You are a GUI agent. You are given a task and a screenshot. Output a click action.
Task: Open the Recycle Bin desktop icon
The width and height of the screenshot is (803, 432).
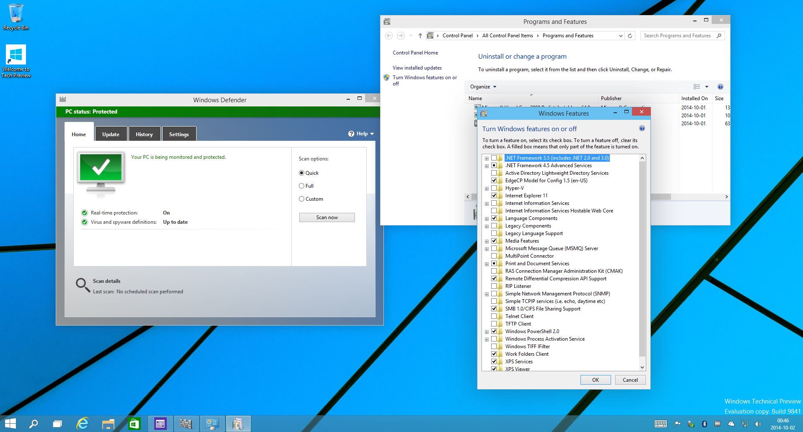pos(16,17)
